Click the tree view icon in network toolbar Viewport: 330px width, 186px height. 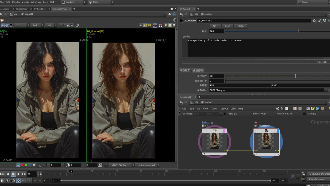point(282,109)
